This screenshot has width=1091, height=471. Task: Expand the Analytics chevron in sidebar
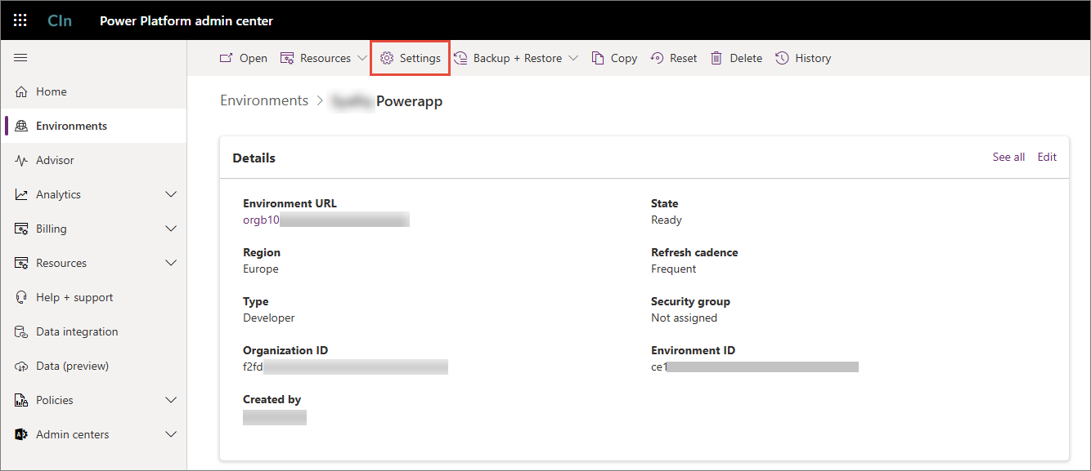(x=171, y=194)
